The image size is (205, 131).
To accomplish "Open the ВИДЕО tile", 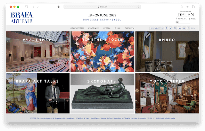I will pyautogui.click(x=167, y=52).
